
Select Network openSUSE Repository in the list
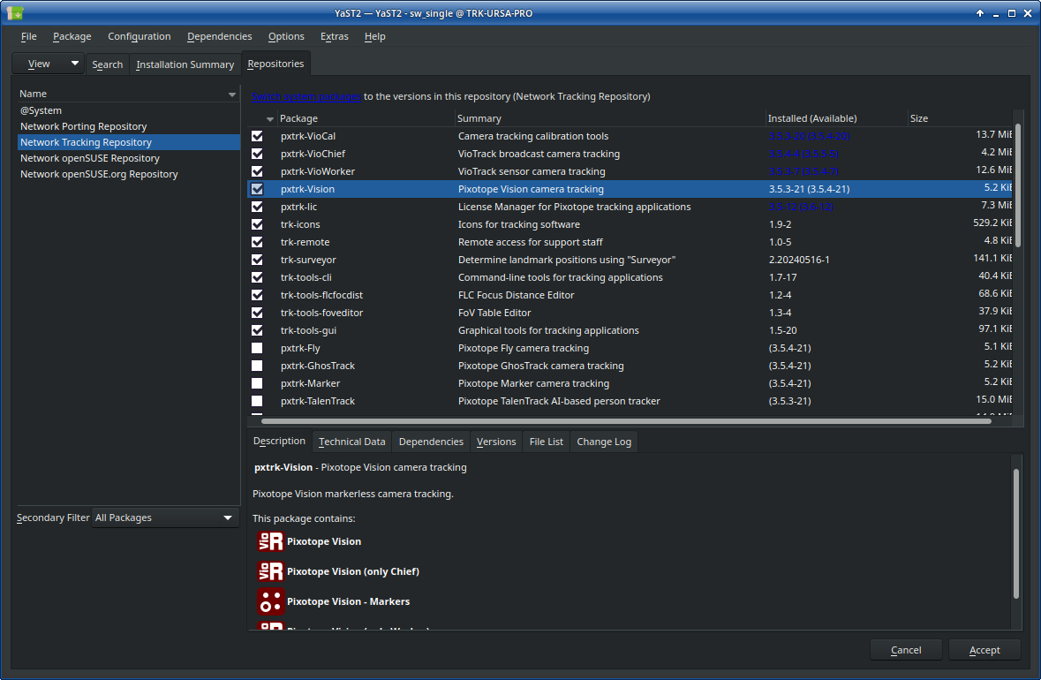90,158
